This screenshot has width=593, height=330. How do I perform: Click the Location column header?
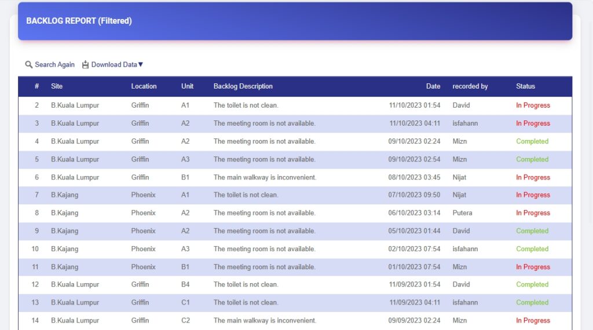(x=144, y=86)
